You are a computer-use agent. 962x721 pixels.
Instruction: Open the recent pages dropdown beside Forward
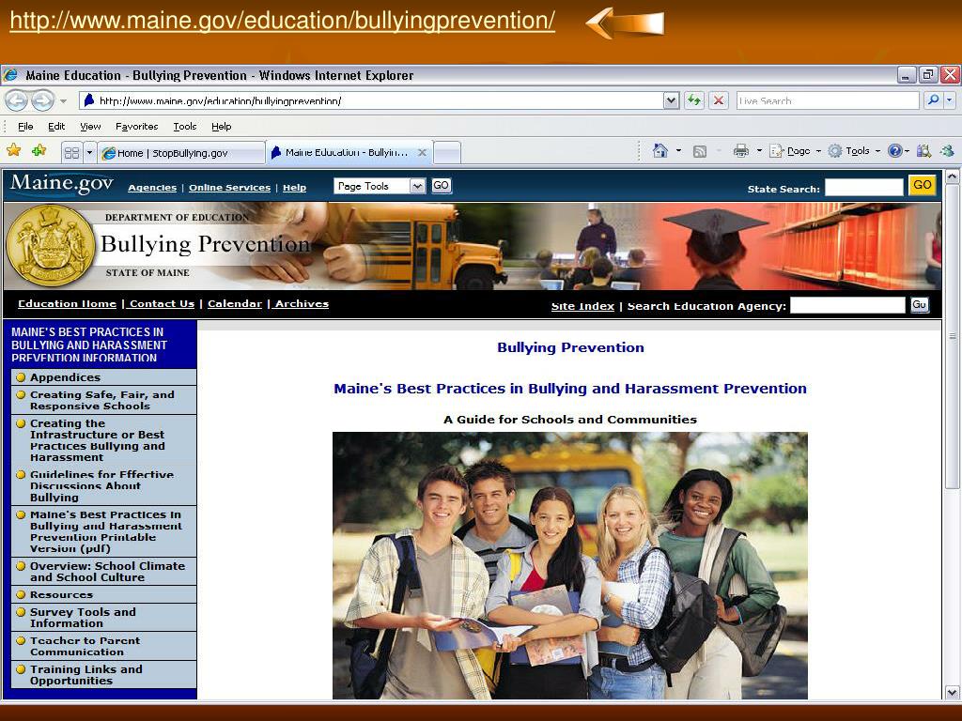point(63,100)
